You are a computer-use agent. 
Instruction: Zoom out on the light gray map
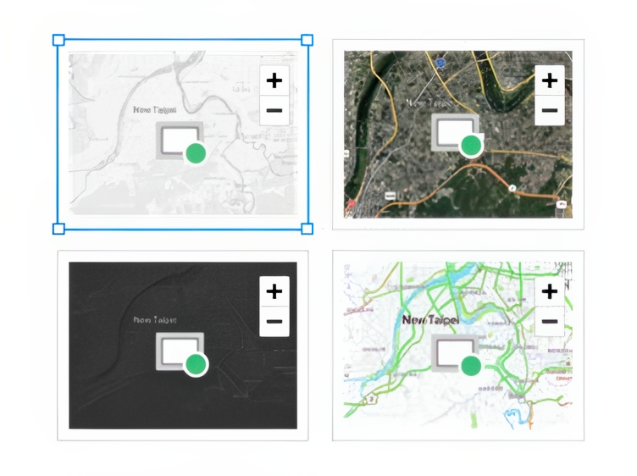[274, 110]
